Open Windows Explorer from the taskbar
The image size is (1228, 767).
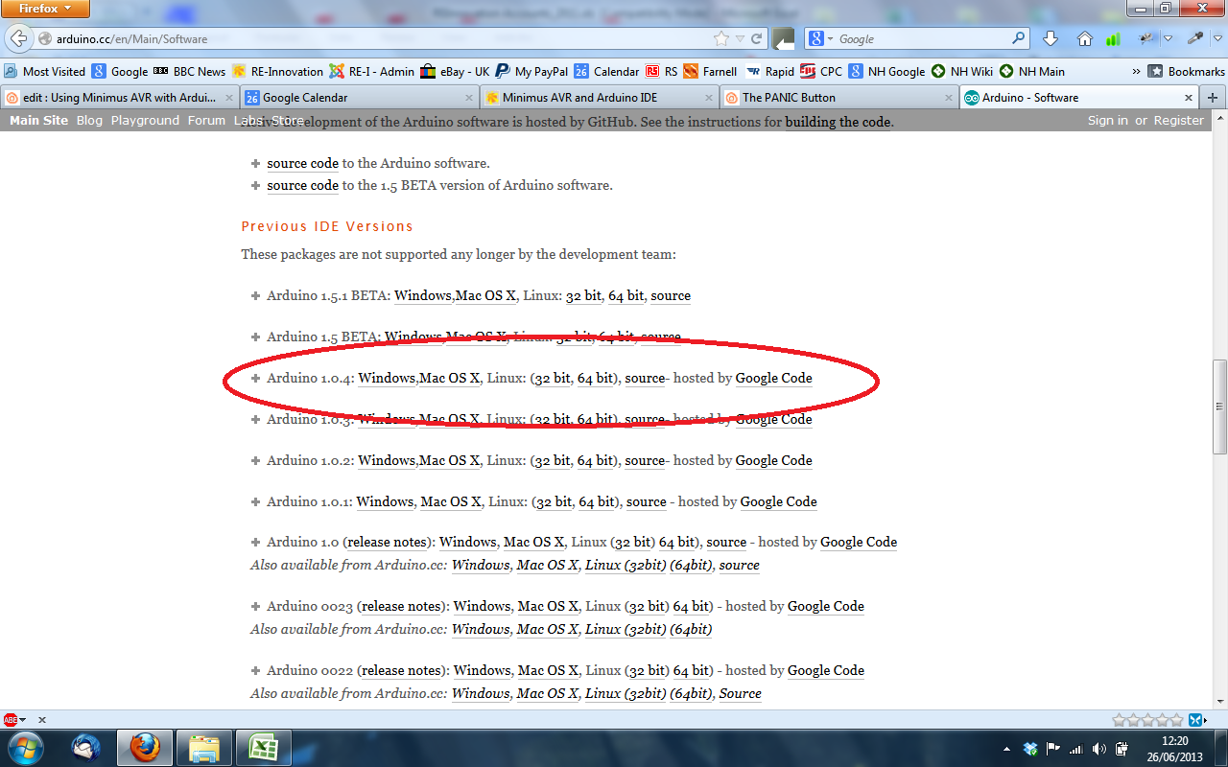(x=203, y=748)
